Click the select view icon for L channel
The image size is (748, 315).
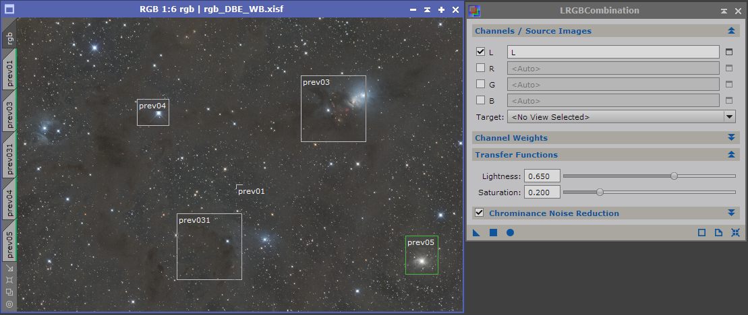pos(728,52)
